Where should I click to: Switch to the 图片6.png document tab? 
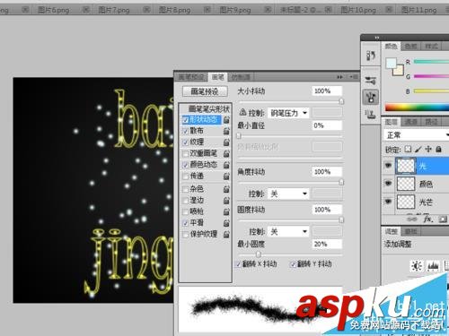(x=53, y=10)
